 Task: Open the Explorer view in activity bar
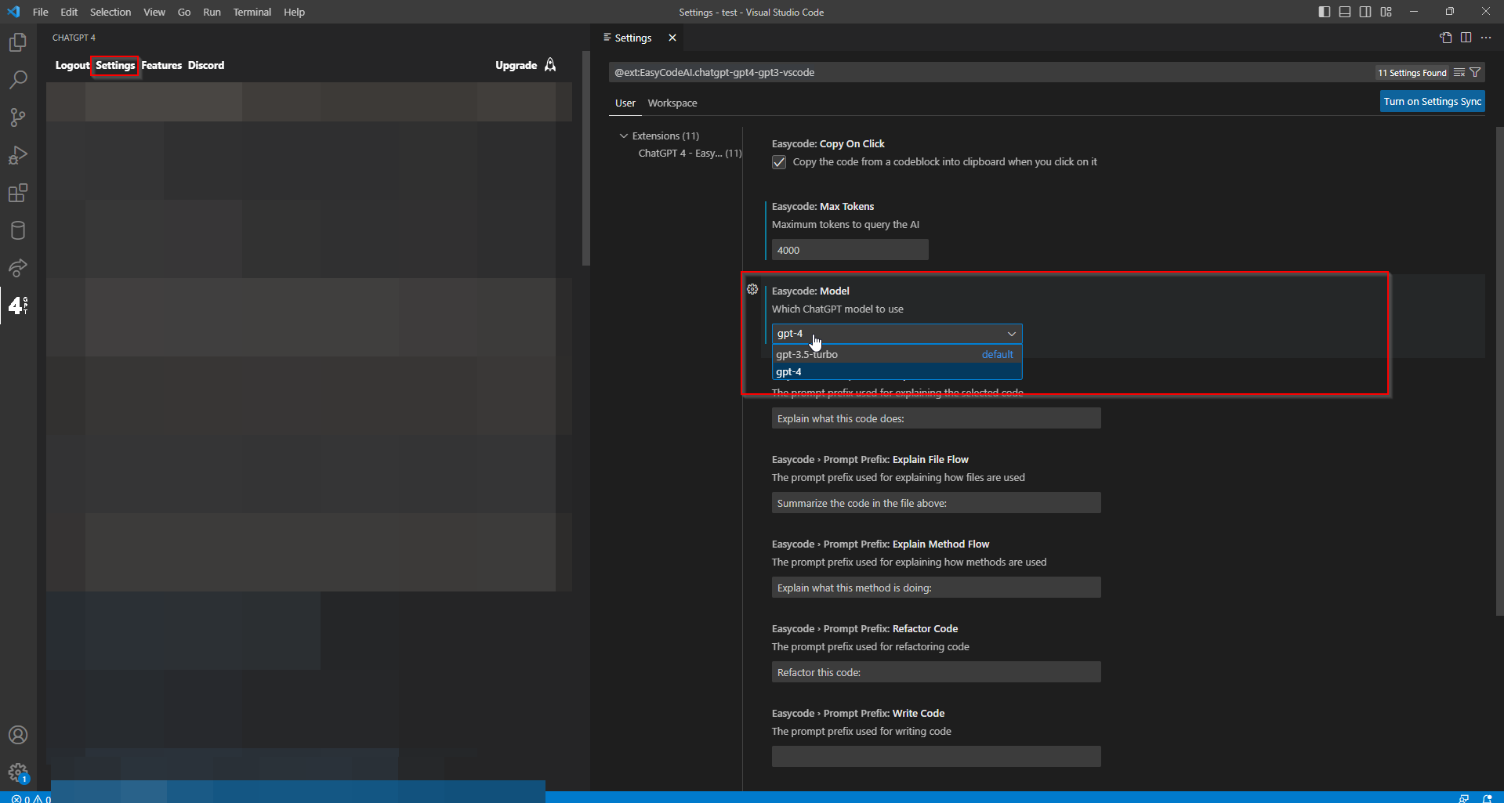tap(18, 42)
